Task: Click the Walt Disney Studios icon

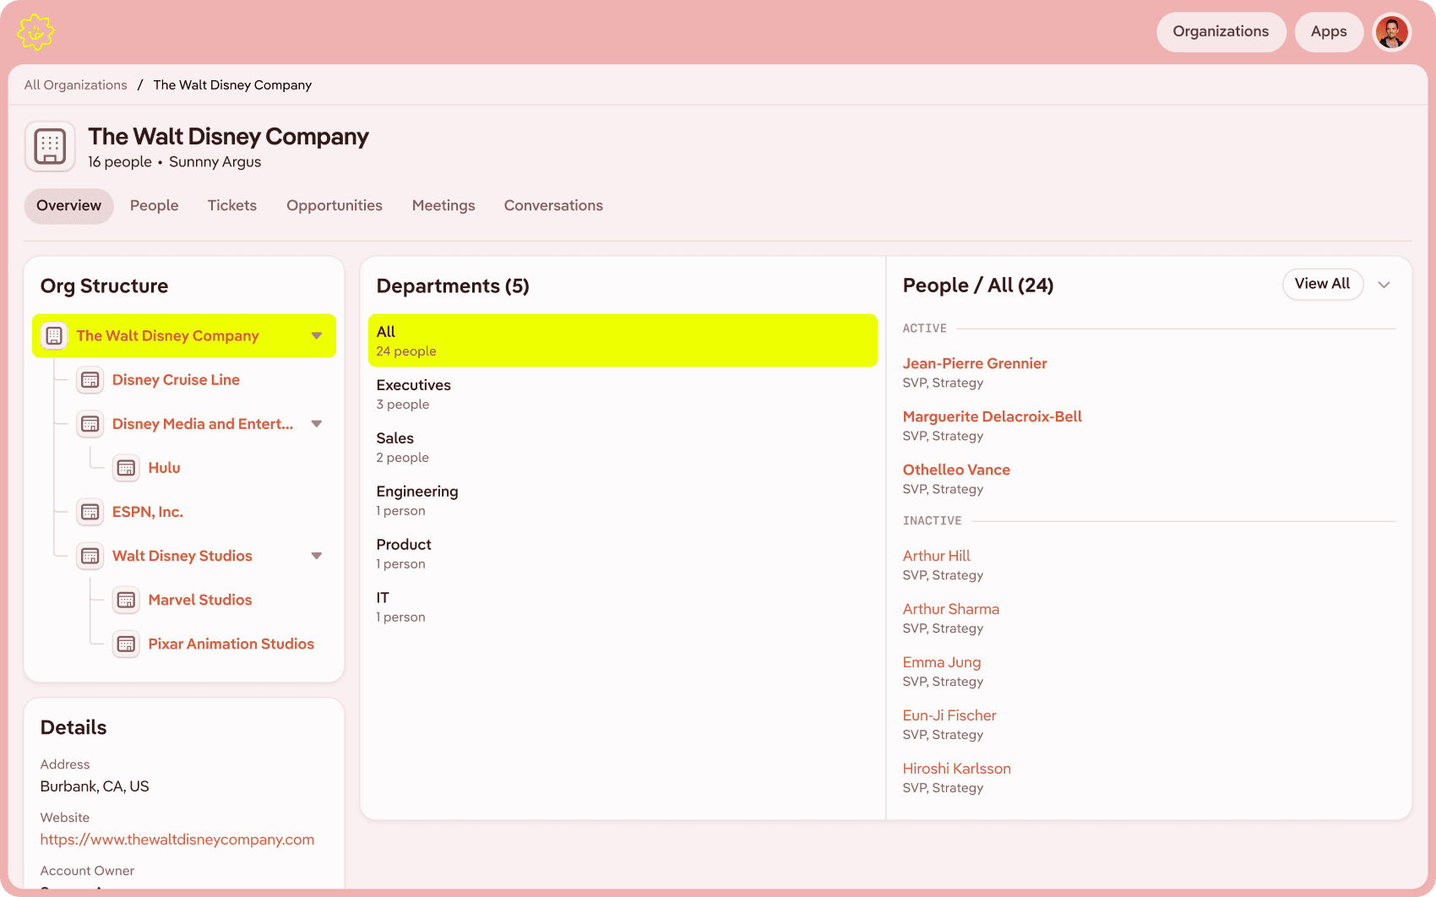Action: coord(90,556)
